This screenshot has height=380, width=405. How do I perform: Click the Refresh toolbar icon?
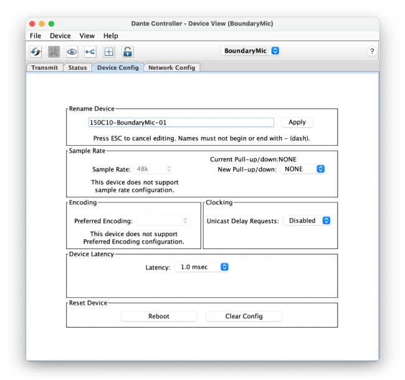[36, 52]
